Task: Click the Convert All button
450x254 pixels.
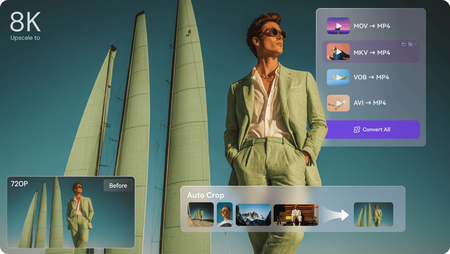Action: pyautogui.click(x=372, y=130)
